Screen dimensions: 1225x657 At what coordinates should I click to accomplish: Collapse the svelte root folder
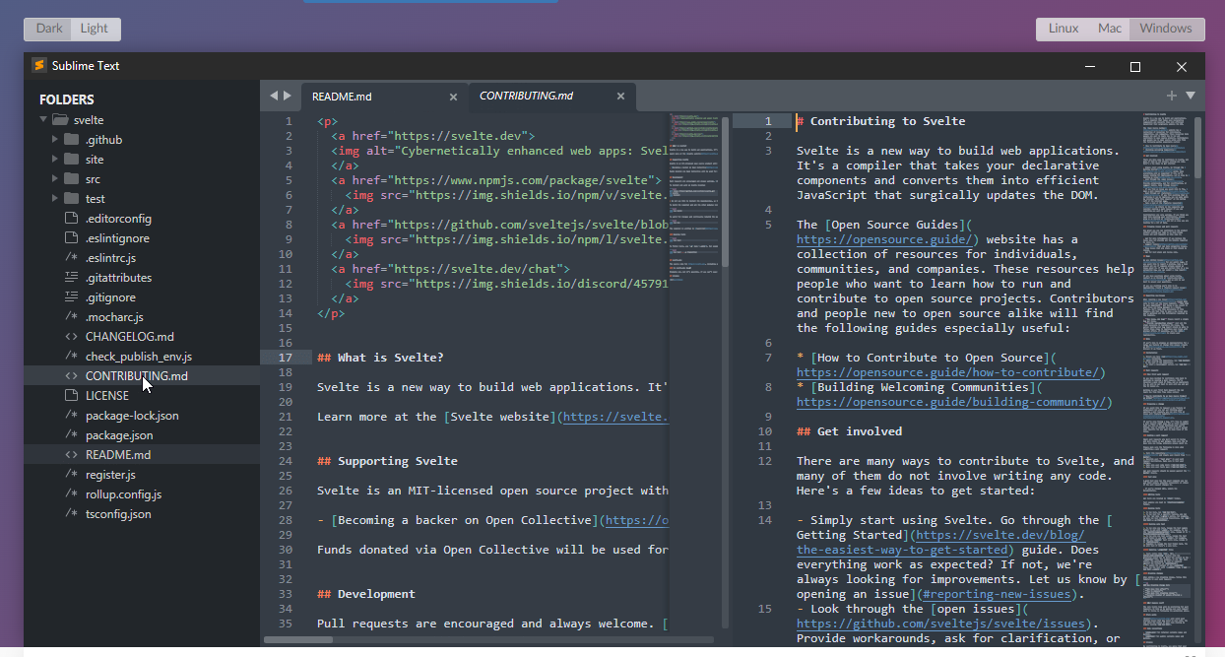click(43, 120)
